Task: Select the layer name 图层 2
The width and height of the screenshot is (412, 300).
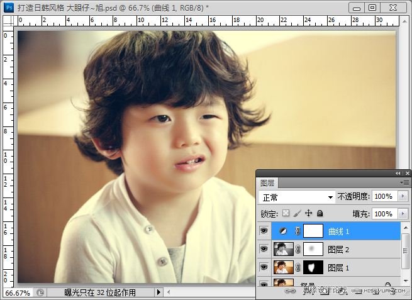Action: (338, 250)
